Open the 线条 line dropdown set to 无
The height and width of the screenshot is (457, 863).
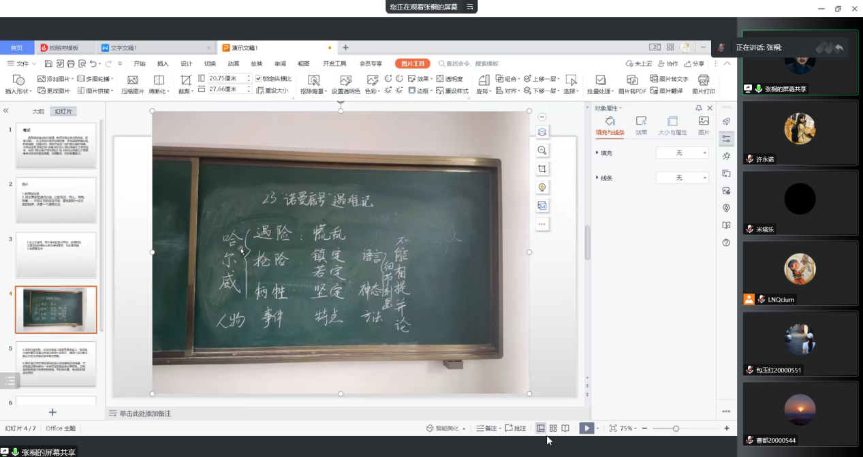[682, 178]
